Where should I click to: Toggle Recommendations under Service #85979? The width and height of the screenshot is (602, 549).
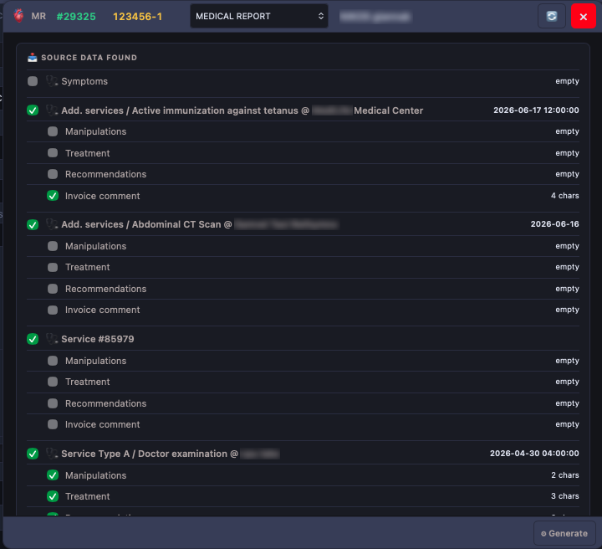[x=53, y=403]
